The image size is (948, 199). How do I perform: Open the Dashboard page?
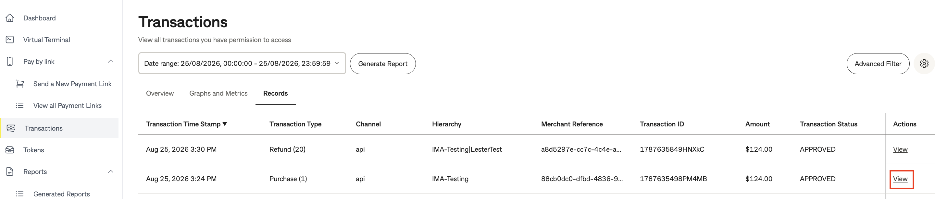pyautogui.click(x=39, y=18)
